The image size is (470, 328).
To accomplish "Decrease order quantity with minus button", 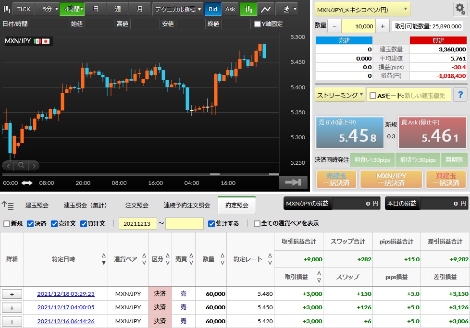I will pos(335,26).
